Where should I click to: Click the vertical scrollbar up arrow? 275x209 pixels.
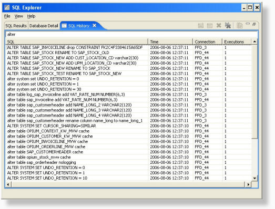254,41
